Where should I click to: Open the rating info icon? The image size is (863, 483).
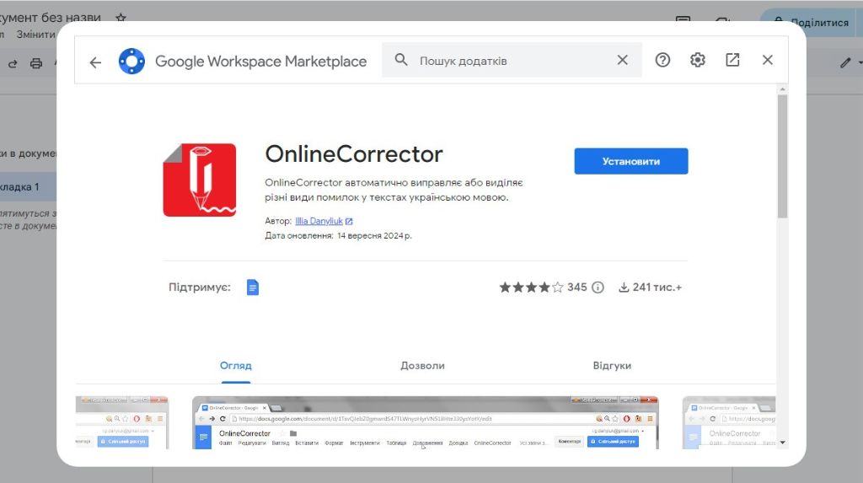(598, 287)
